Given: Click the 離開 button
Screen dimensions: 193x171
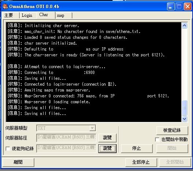Looking at the screenshot, I should pos(18,162).
